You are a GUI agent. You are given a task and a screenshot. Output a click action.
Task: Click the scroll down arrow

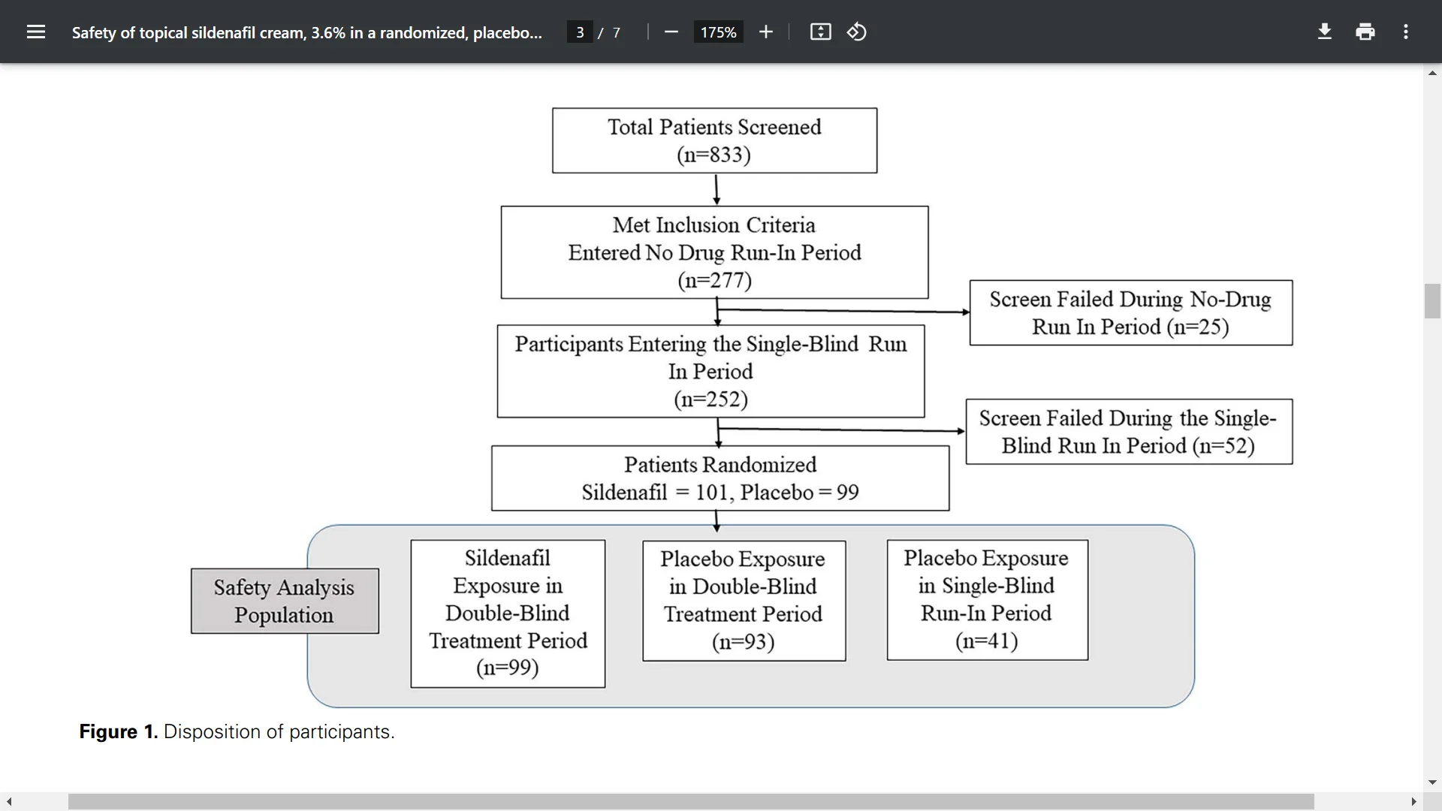tap(1432, 782)
